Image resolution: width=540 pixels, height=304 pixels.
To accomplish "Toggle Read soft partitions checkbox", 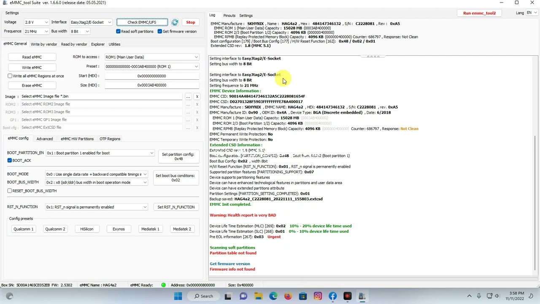I will click(118, 32).
